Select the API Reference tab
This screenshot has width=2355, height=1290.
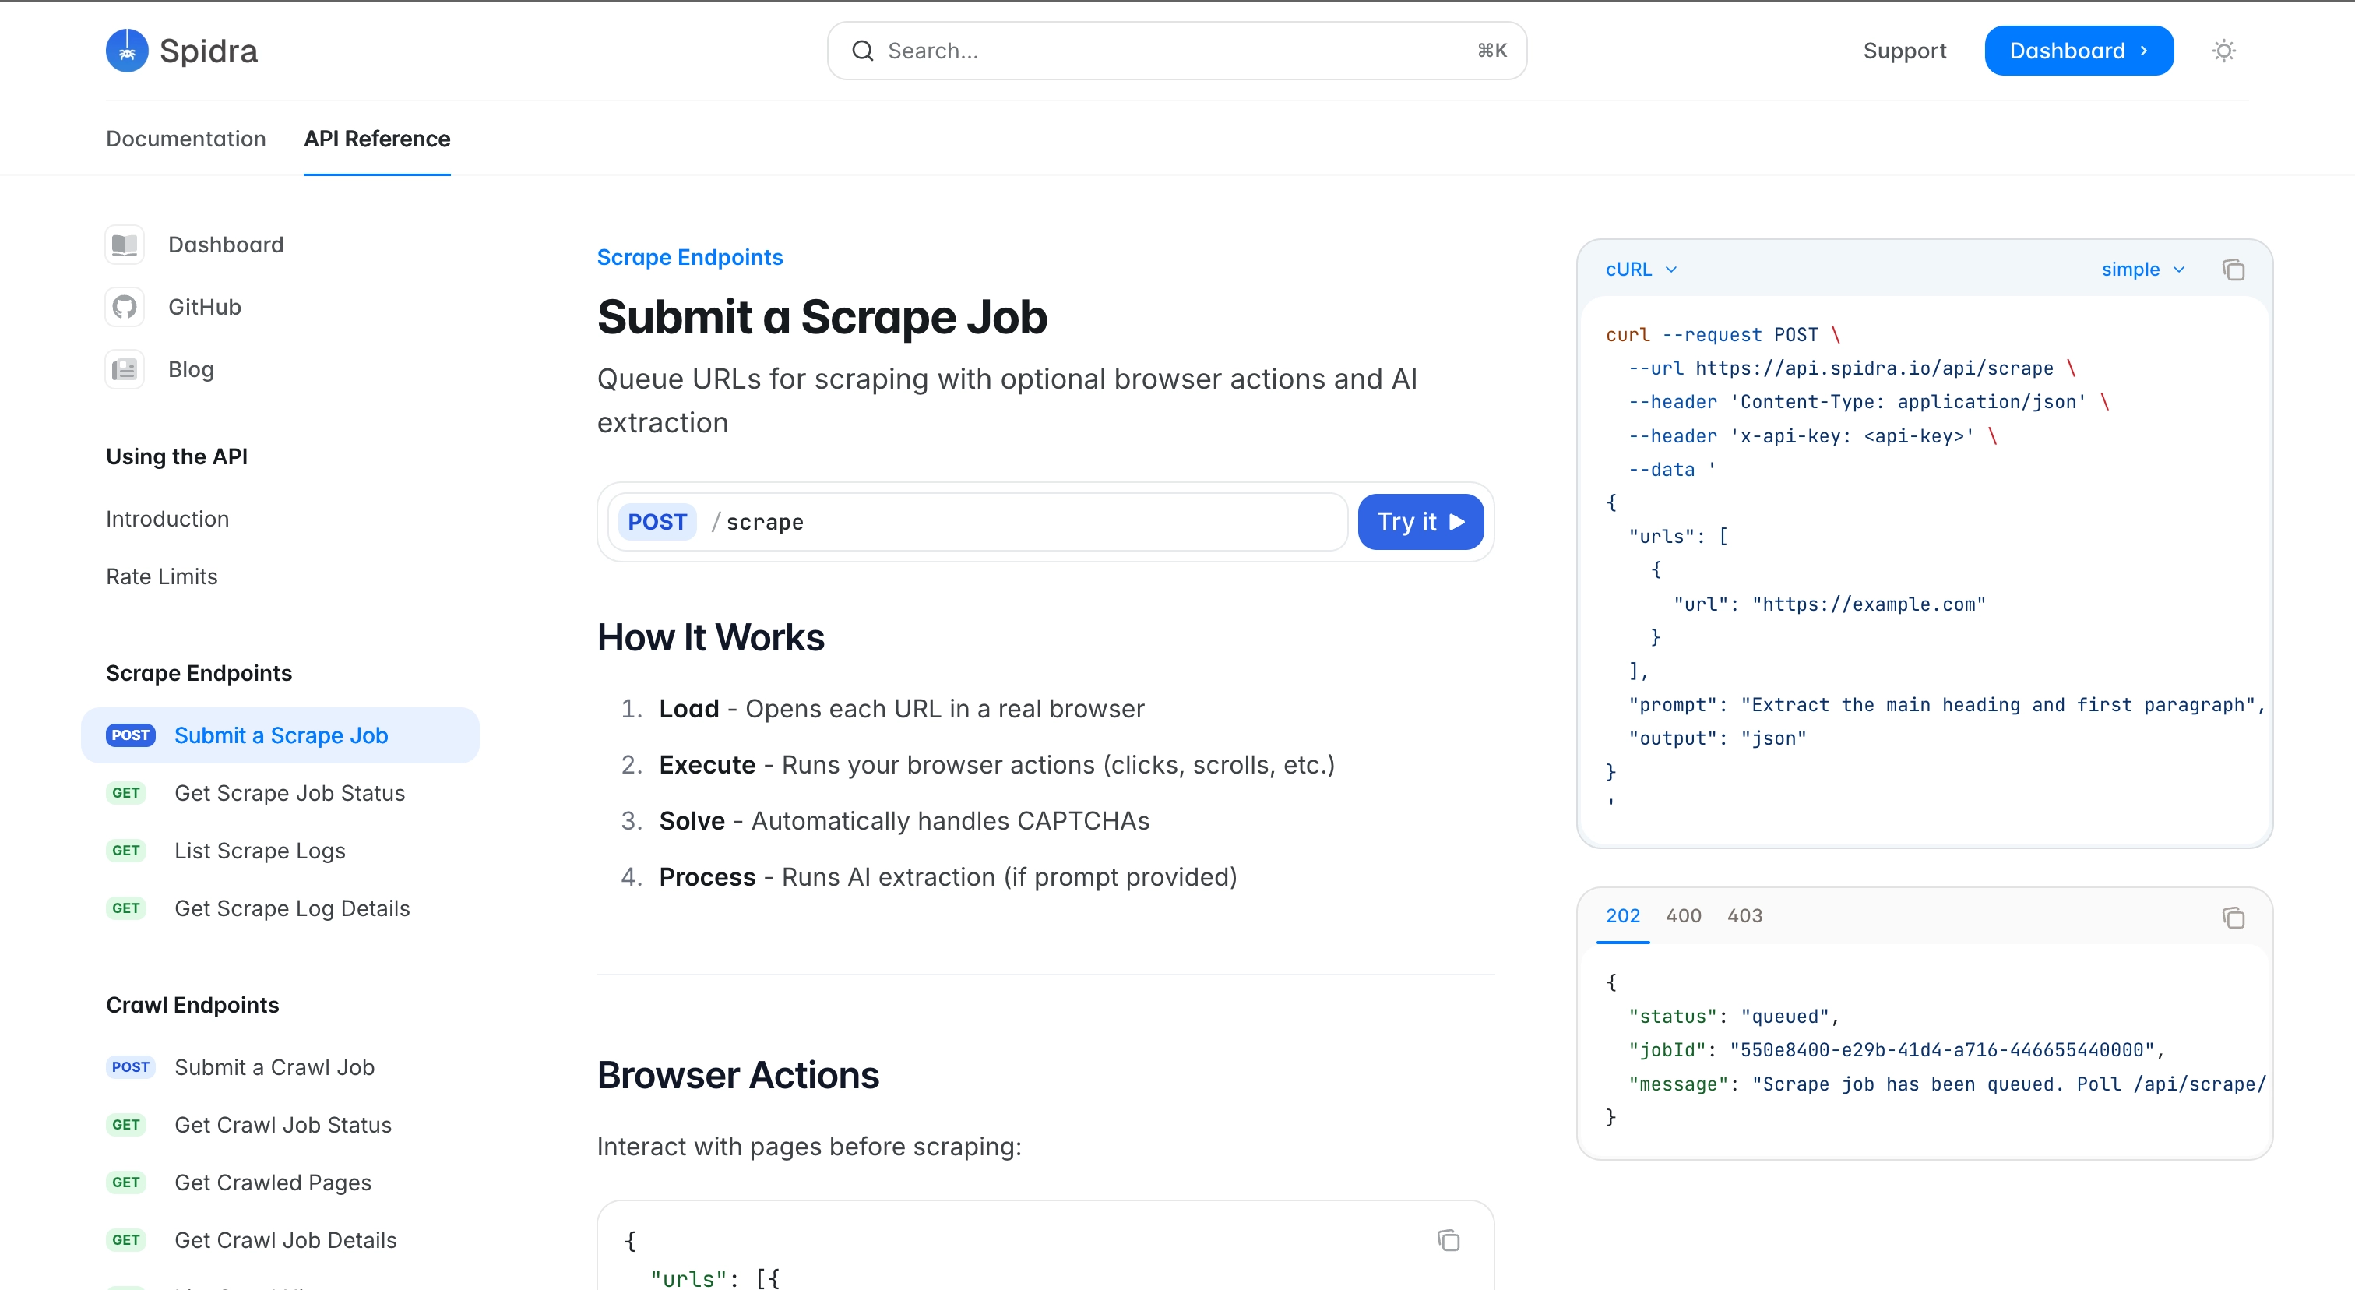click(377, 139)
